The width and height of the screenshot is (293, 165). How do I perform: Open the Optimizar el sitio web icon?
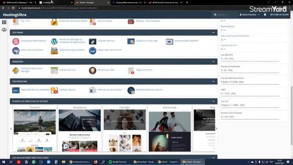point(131,41)
